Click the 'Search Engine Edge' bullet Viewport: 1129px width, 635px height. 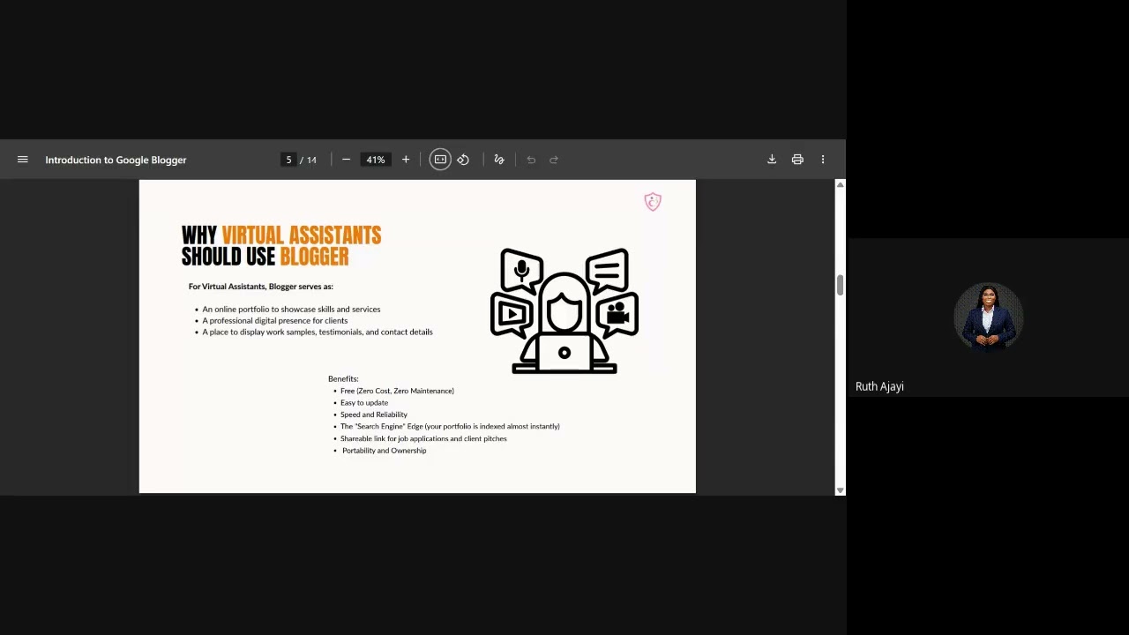(x=450, y=426)
